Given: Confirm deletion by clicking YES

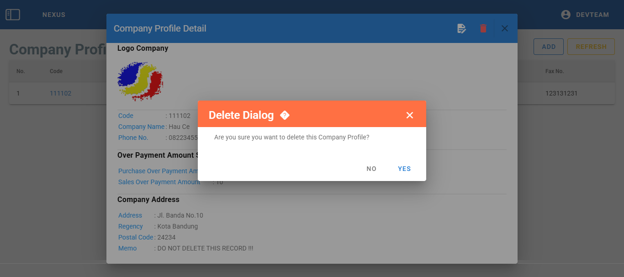Looking at the screenshot, I should (404, 169).
